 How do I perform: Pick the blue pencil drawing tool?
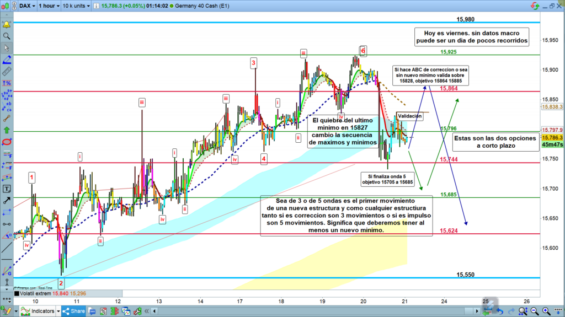[x=7, y=60]
